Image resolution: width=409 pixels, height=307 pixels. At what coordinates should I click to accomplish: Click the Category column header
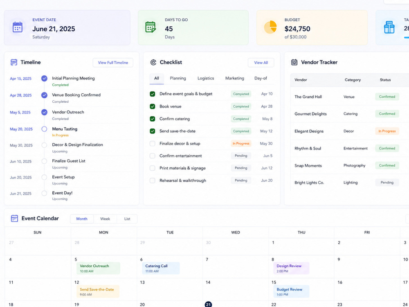tap(353, 80)
